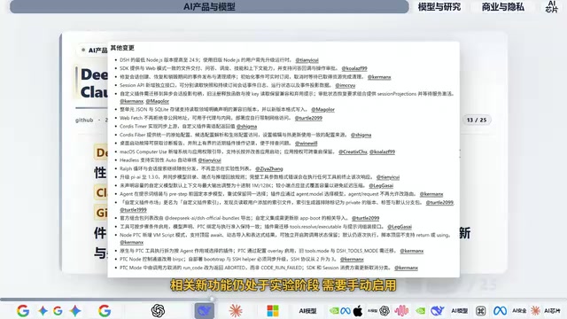Open the @tianyicui link in first changelog line
The height and width of the screenshot is (319, 567).
coord(307,60)
